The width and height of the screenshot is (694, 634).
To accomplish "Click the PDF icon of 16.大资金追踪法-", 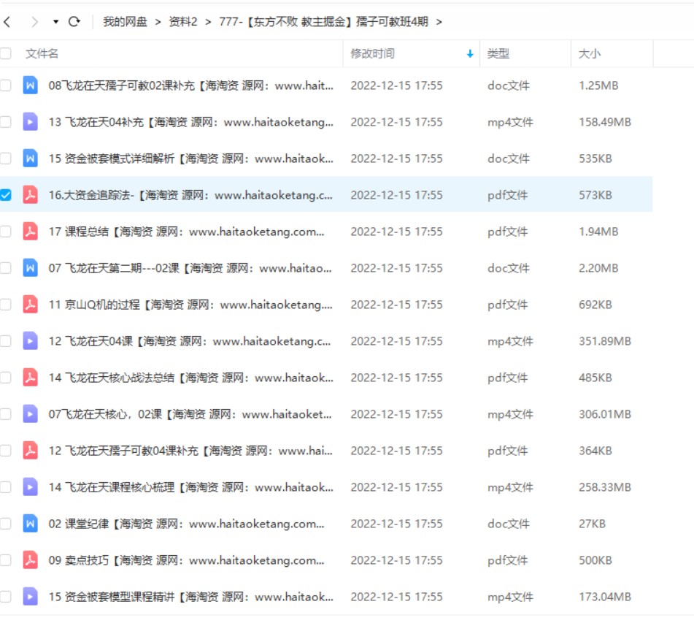I will pyautogui.click(x=30, y=195).
